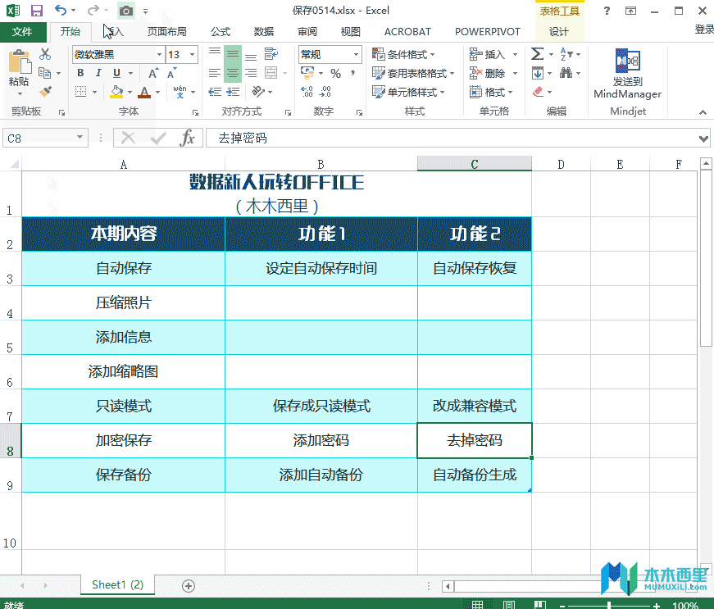Switch to 页面布局 Page Layout tab
This screenshot has height=609, width=714.
(167, 31)
